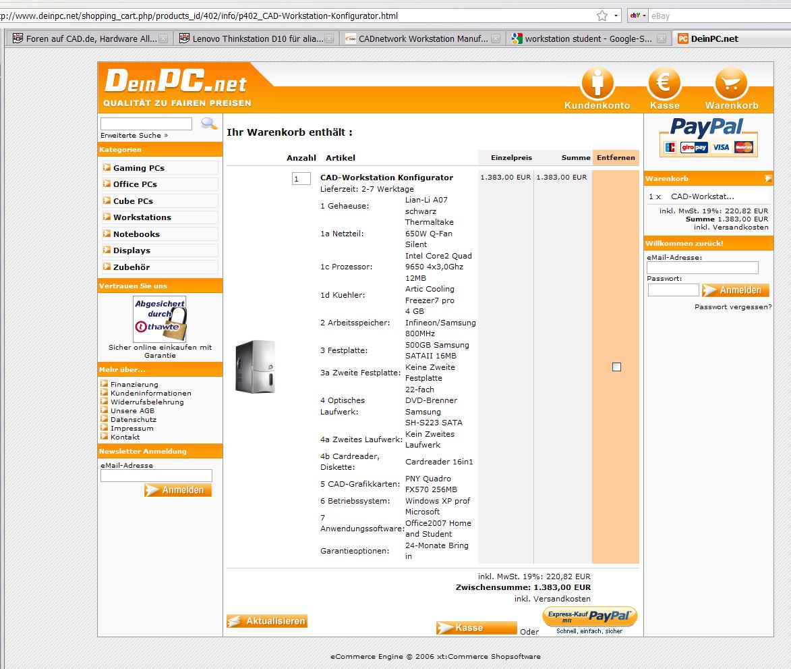Bookmark this page with the star icon
The height and width of the screenshot is (669, 791).
point(602,16)
